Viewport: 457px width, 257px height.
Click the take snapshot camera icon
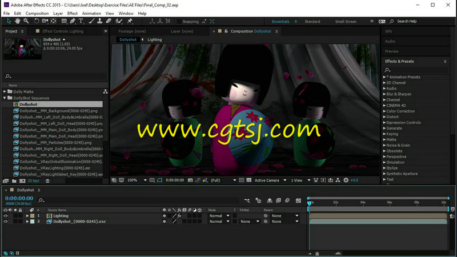[190, 180]
